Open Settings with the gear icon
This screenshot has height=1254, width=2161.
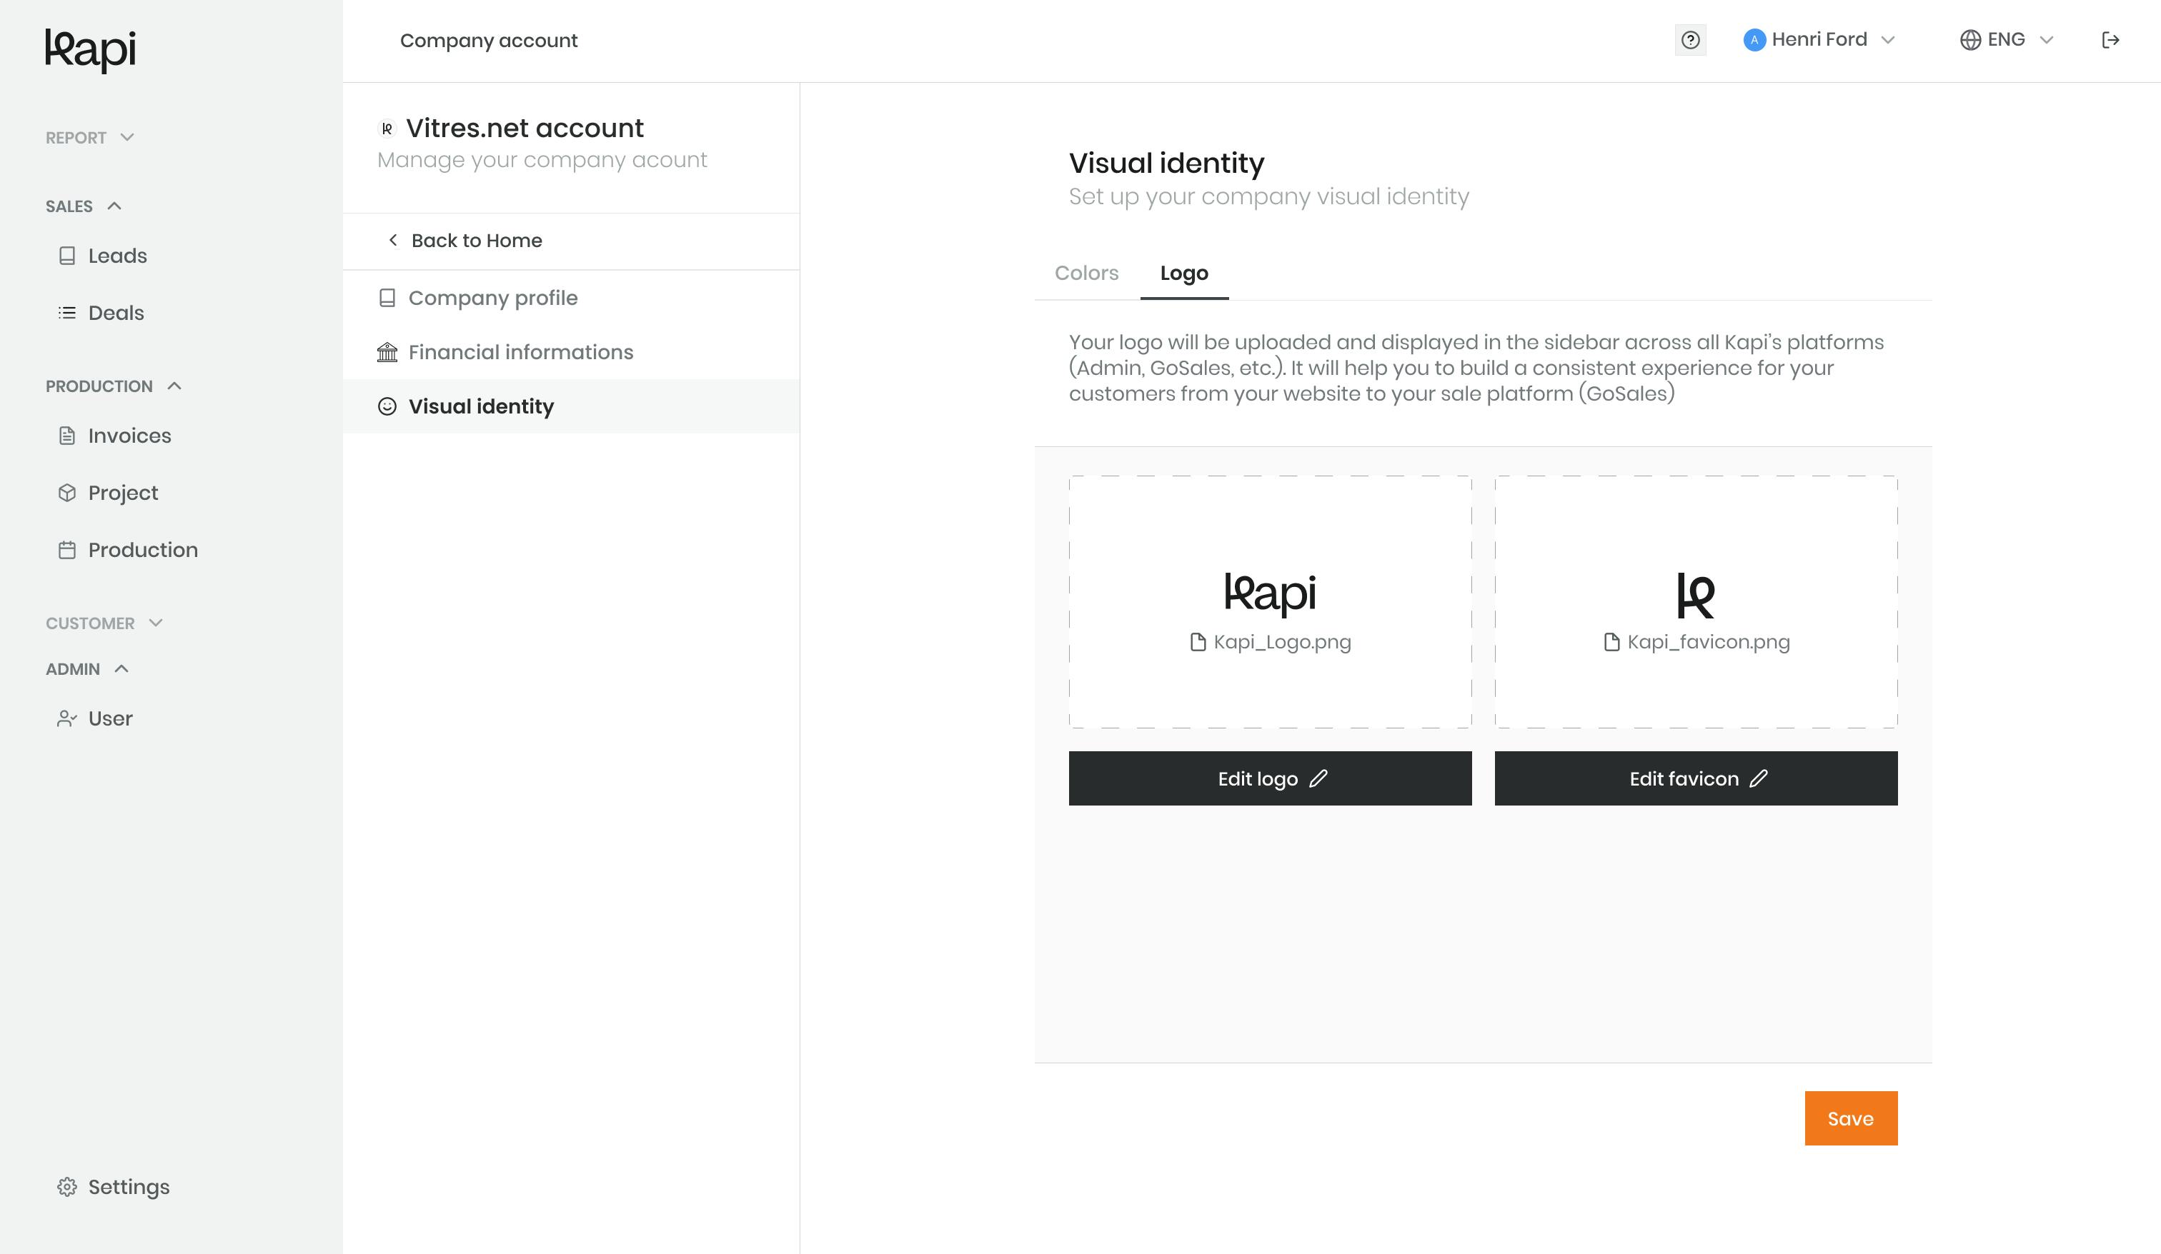pos(113,1186)
